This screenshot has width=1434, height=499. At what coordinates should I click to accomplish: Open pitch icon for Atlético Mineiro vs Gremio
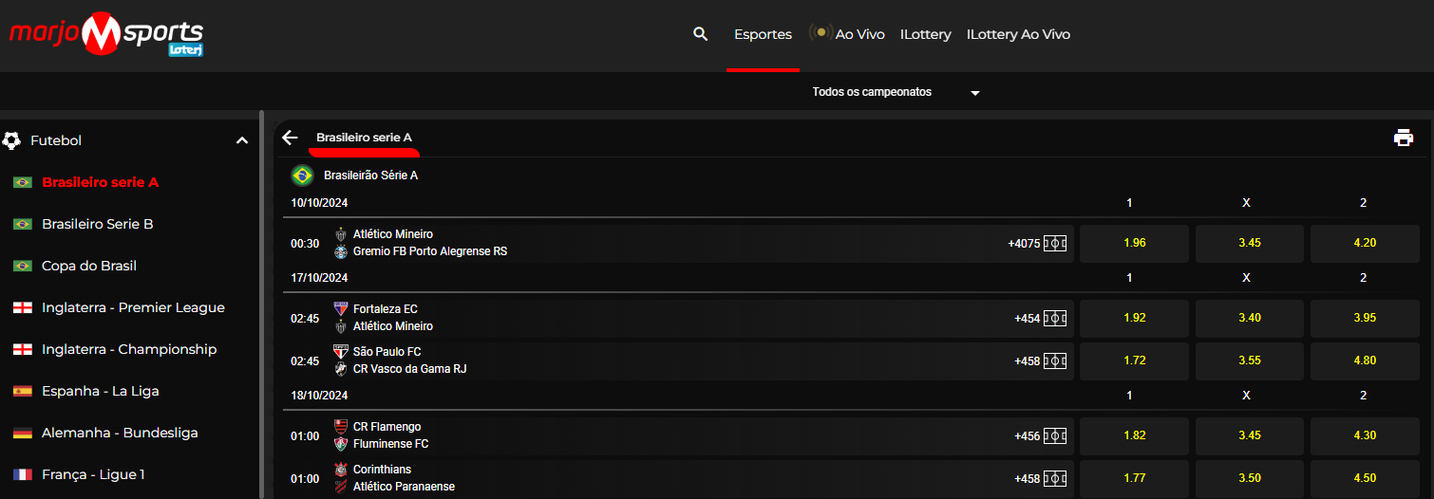[1055, 244]
